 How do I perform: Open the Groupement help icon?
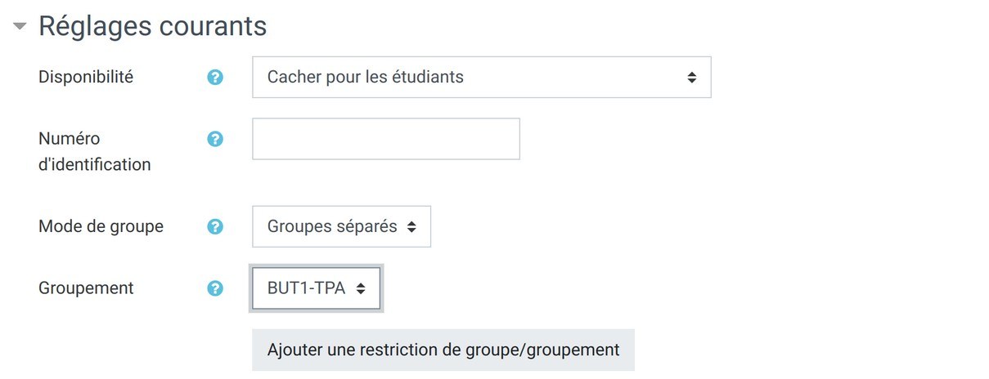[215, 288]
